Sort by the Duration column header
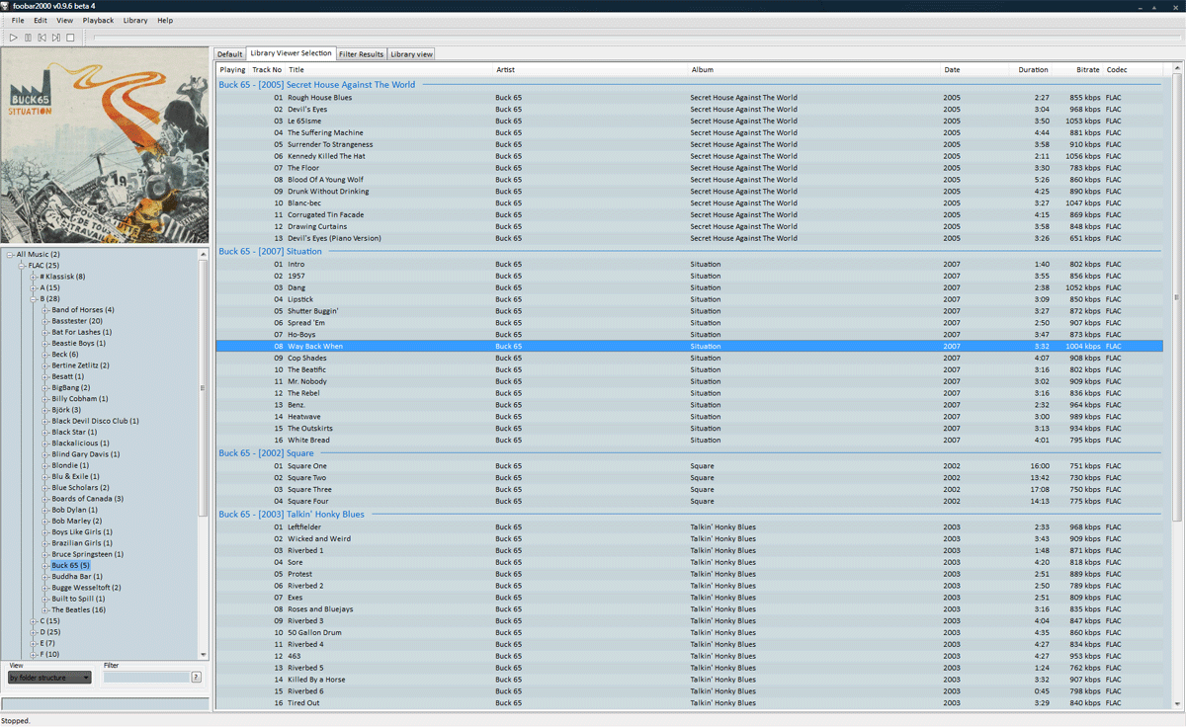The height and width of the screenshot is (727, 1186). click(x=1030, y=70)
